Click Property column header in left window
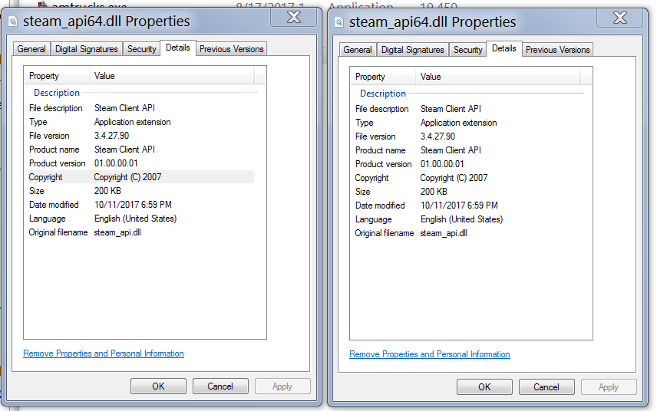The image size is (657, 411). (x=57, y=76)
